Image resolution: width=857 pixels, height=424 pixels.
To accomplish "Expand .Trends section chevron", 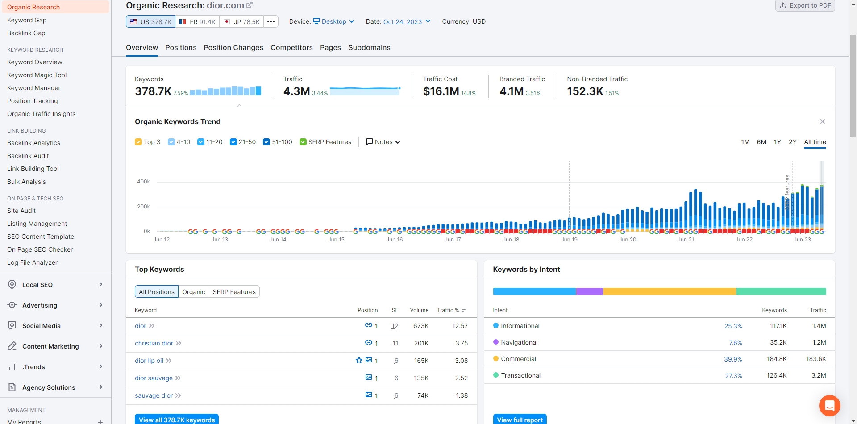I will pos(101,367).
